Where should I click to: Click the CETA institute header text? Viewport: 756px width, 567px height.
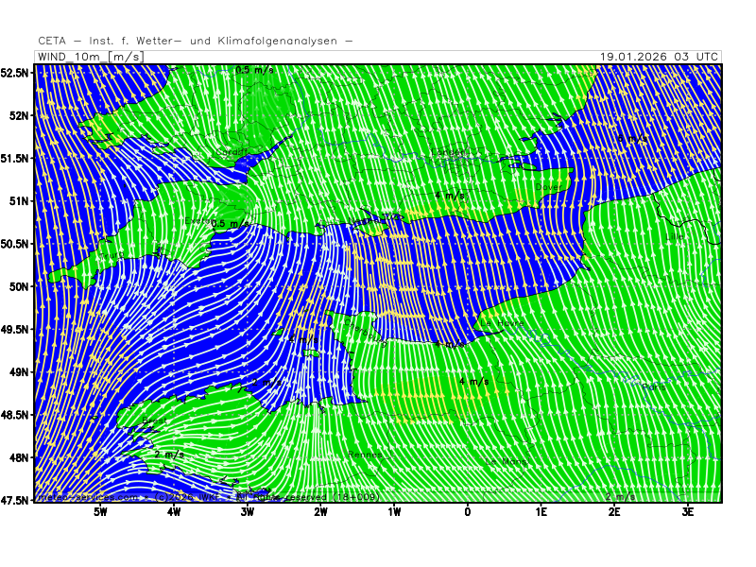(x=196, y=41)
